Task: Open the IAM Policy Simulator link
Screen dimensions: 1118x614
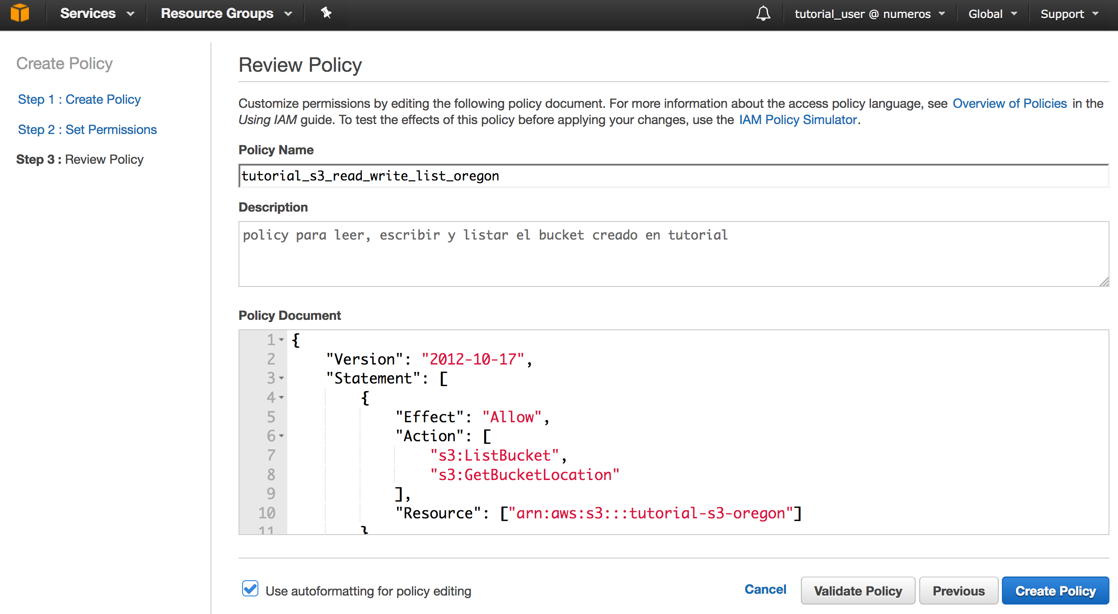Action: pos(798,120)
